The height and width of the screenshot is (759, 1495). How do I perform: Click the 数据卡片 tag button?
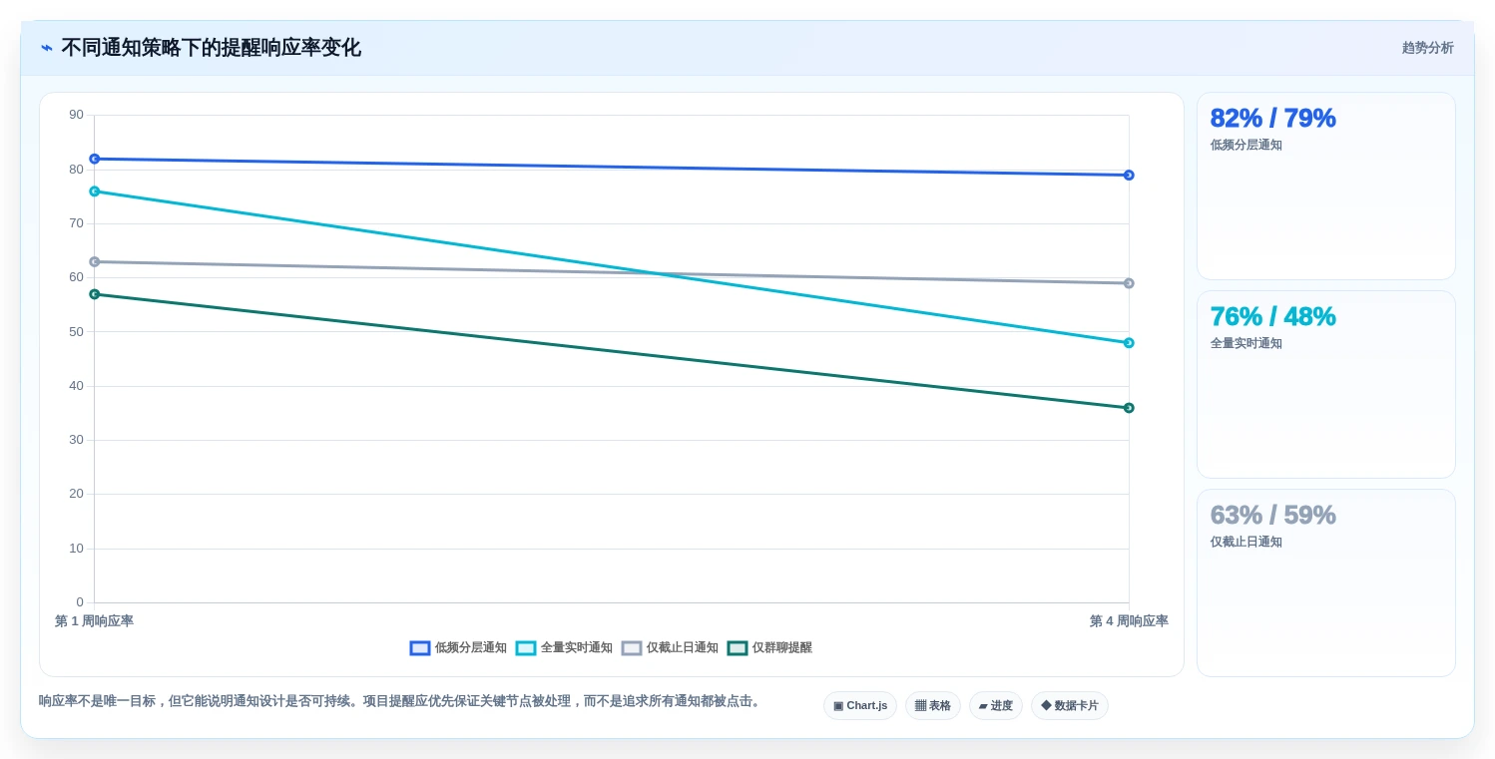1070,705
